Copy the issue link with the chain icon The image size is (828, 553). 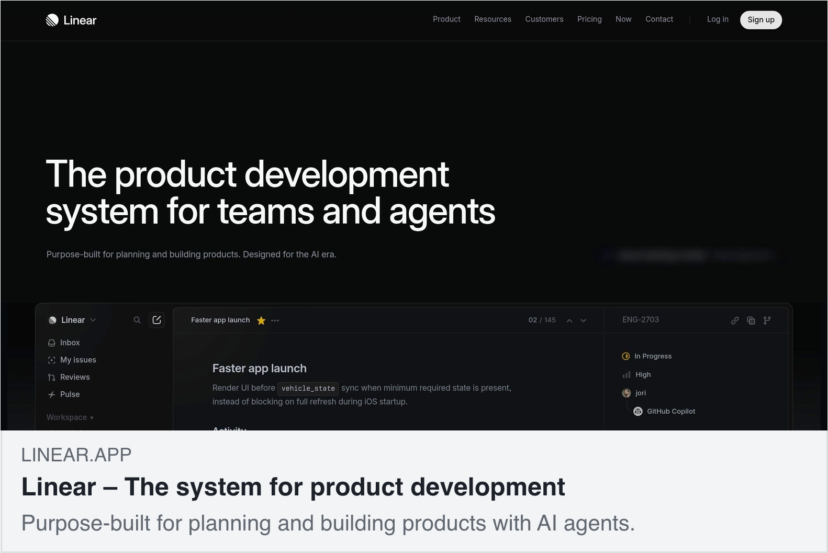click(x=735, y=320)
